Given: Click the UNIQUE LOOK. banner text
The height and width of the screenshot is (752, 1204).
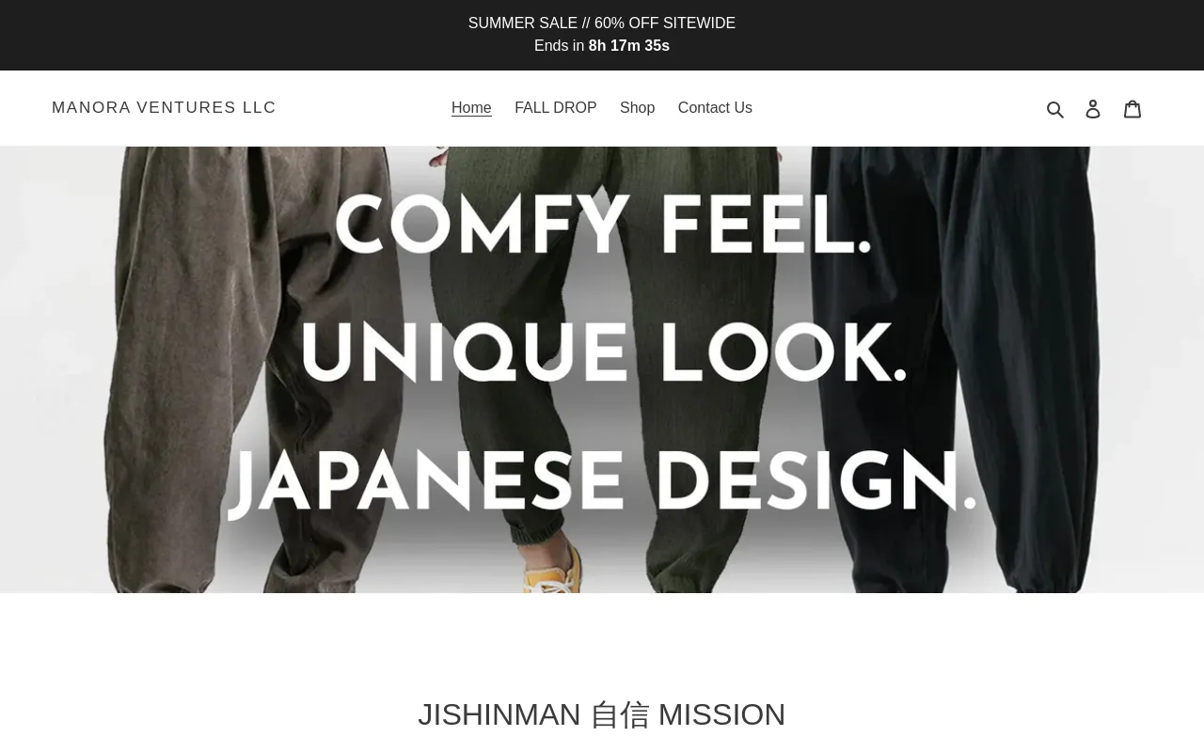Looking at the screenshot, I should [603, 352].
